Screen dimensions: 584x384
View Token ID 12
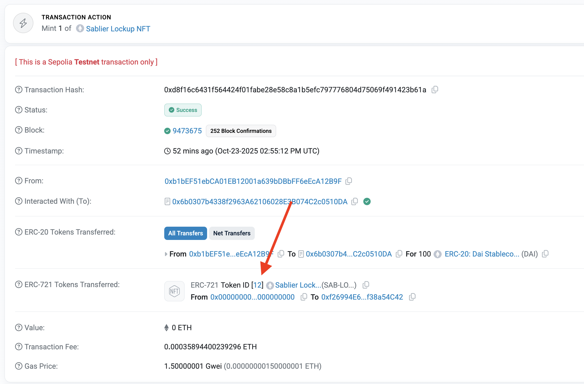tap(257, 285)
